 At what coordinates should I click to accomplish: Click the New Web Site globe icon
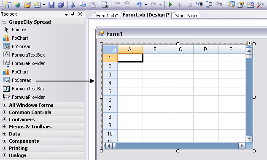[x=17, y=5]
